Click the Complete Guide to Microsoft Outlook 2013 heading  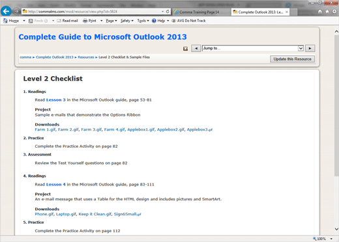(102, 37)
